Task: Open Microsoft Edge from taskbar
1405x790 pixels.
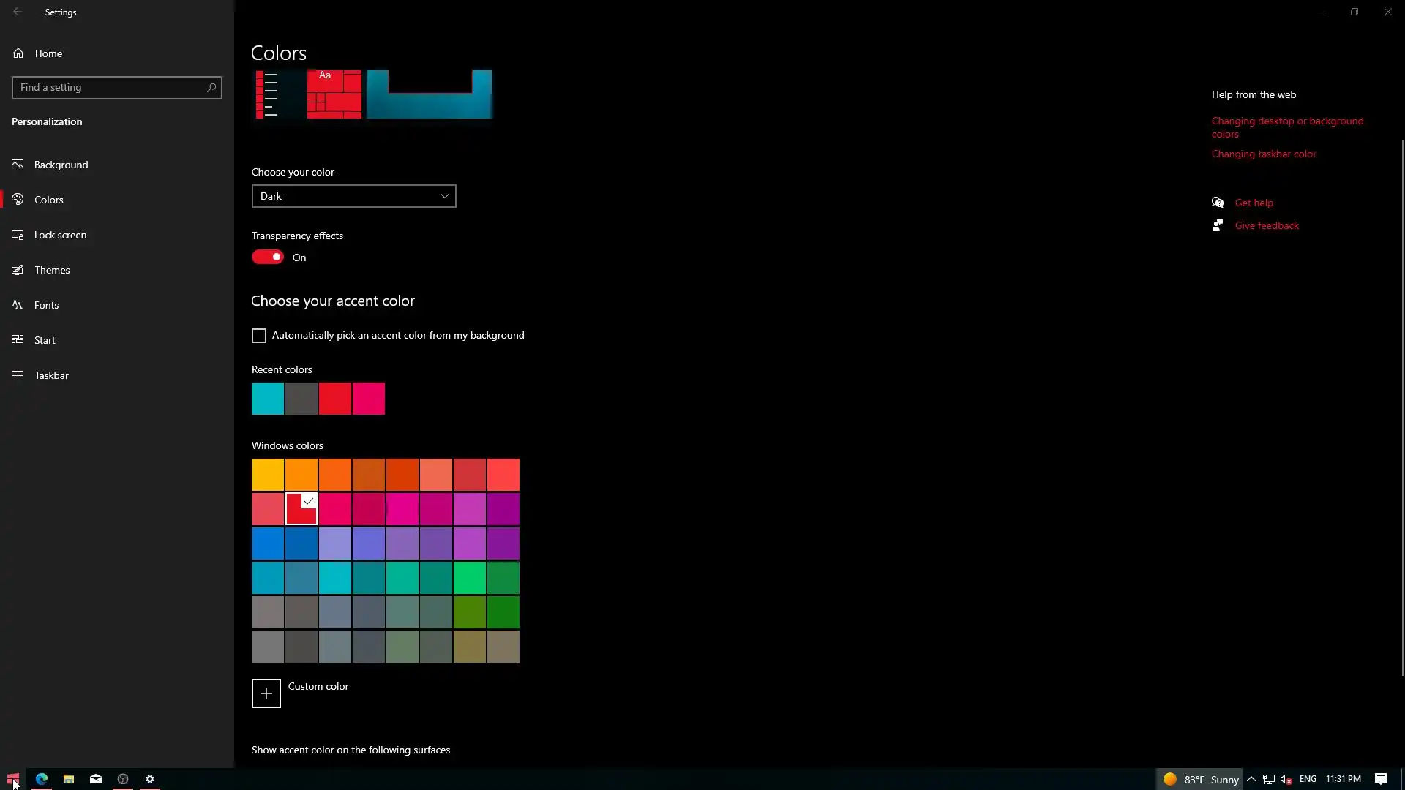Action: [x=42, y=779]
